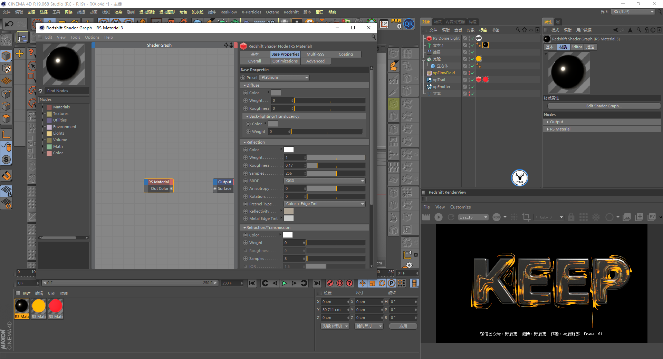Jump to the timeline start frame
Viewport: 663px width, 359px height.
pyautogui.click(x=252, y=283)
